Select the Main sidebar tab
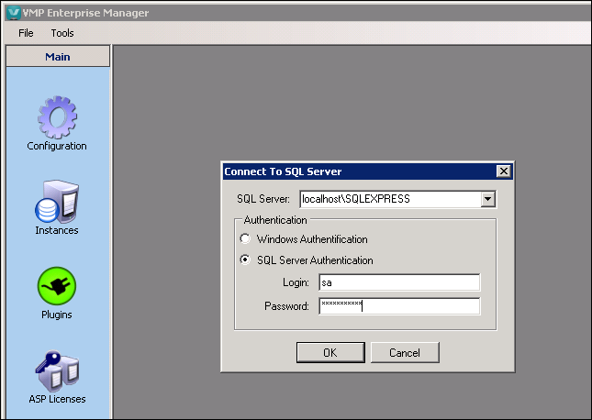 point(58,57)
